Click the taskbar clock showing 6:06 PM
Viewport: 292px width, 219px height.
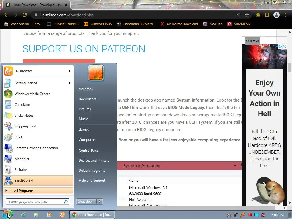(x=277, y=215)
